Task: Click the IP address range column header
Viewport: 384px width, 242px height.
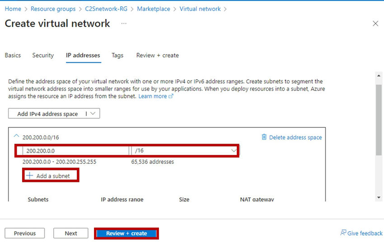Action: point(122,199)
